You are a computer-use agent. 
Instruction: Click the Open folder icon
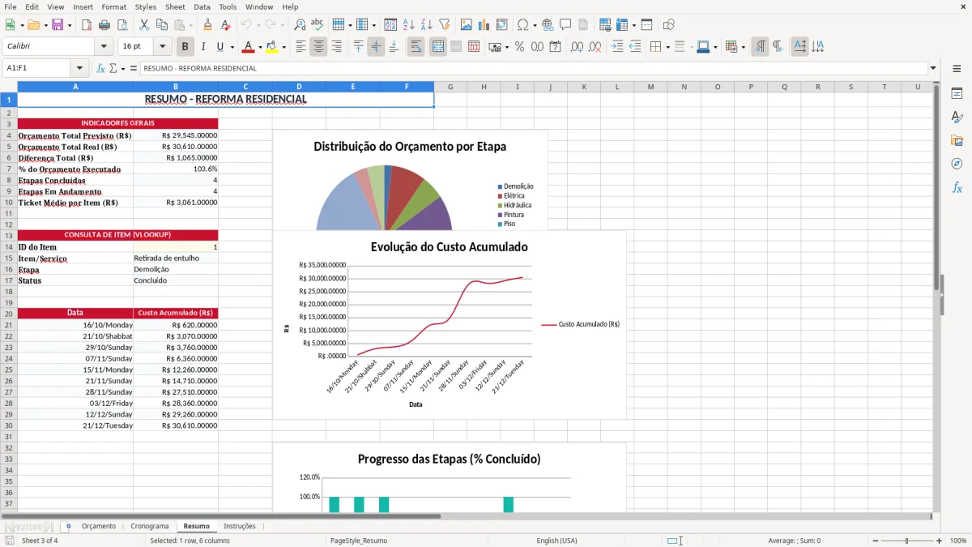coord(32,25)
